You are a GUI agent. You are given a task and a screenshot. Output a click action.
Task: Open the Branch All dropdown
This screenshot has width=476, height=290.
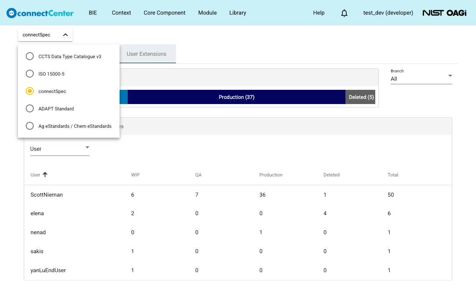tap(421, 76)
